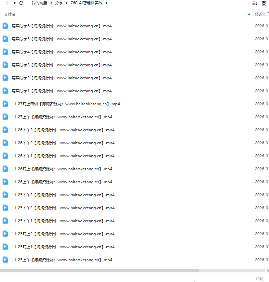
Task: Click the video icon for 11-27晚上密训
Action: click(5, 104)
